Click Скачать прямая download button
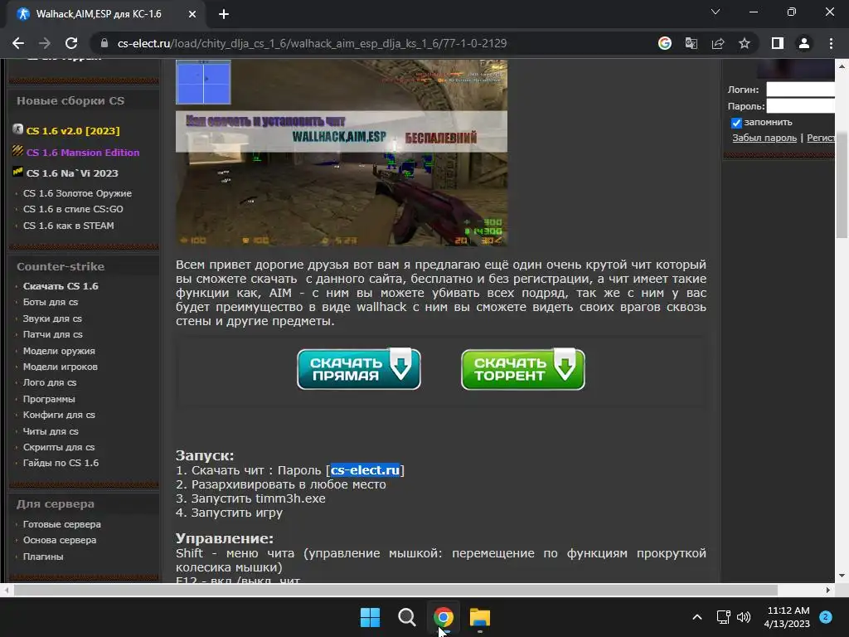This screenshot has width=849, height=637. pyautogui.click(x=358, y=369)
